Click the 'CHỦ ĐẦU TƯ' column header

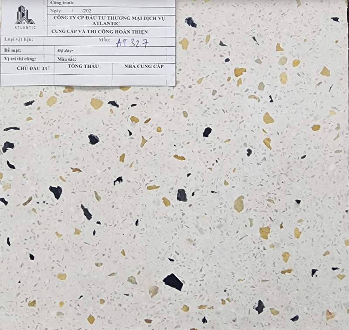click(x=32, y=69)
